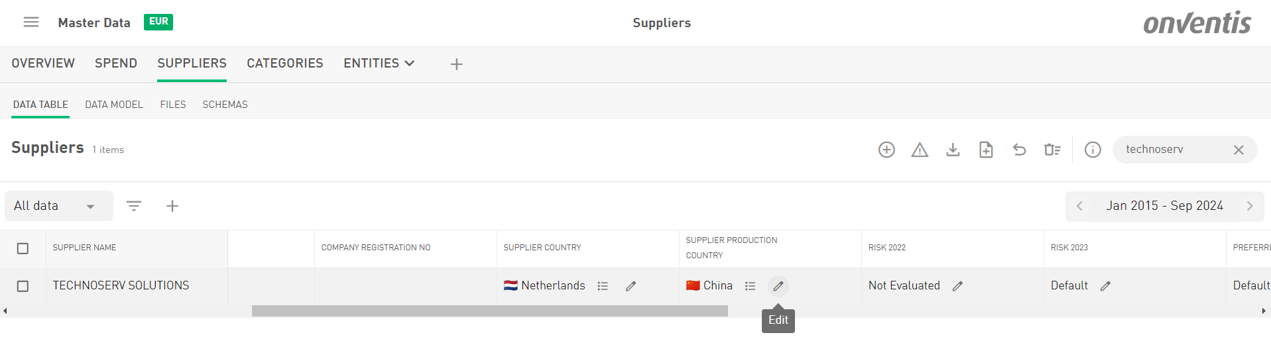The height and width of the screenshot is (345, 1271).
Task: Click the add supplier plus-circle icon
Action: 886,150
